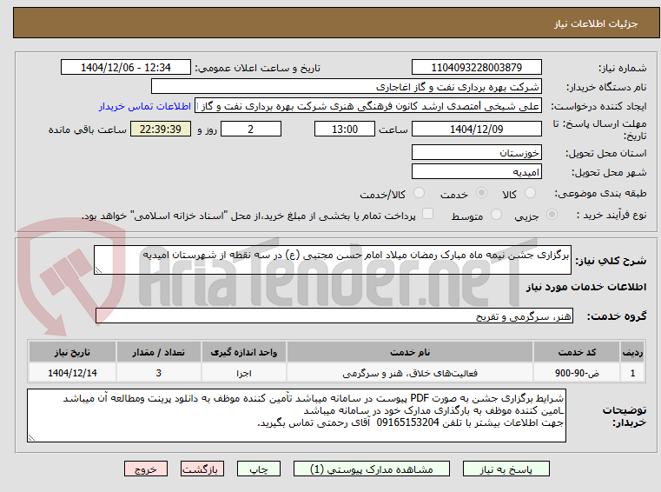Click the جزئیات اطلاعات نیاز page header
Image resolution: width=661 pixels, height=492 pixels.
click(x=596, y=23)
